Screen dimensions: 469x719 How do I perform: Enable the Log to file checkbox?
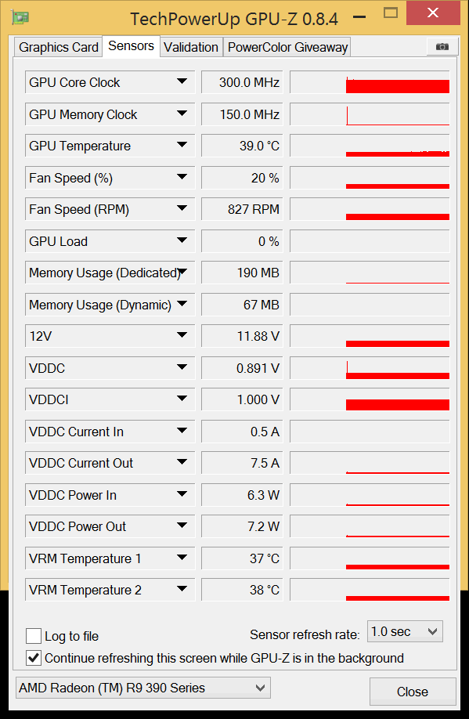(33, 636)
